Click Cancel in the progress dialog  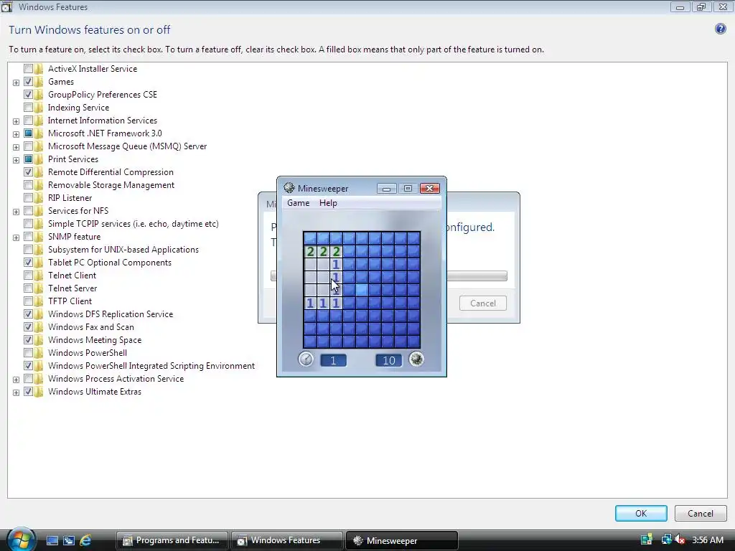coord(483,303)
